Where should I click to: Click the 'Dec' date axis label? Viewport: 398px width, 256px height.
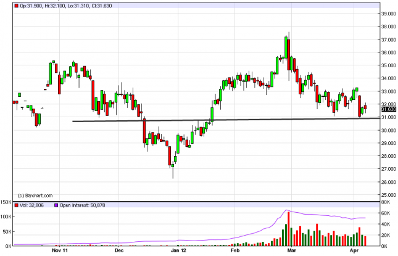[119, 250]
